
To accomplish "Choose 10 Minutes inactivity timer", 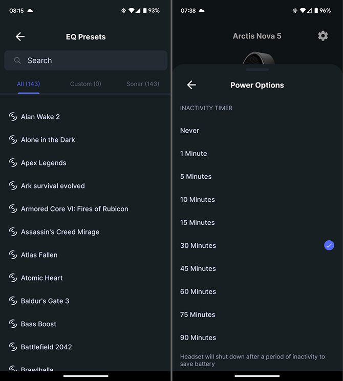I will pos(198,200).
